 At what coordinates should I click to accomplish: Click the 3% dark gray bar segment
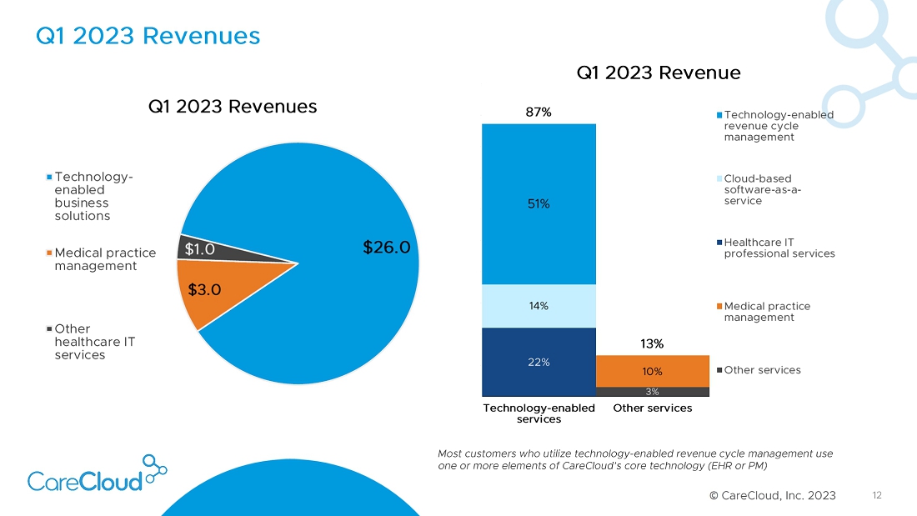pyautogui.click(x=652, y=392)
